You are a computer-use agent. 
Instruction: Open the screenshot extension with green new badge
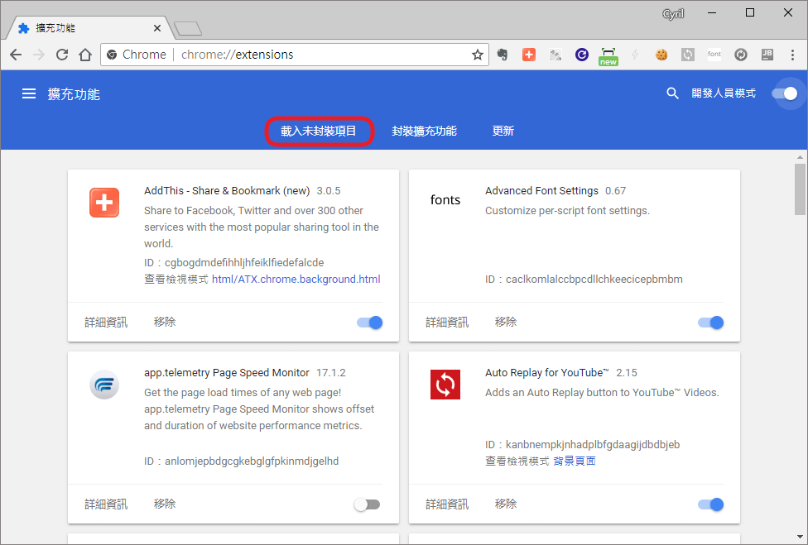point(608,56)
